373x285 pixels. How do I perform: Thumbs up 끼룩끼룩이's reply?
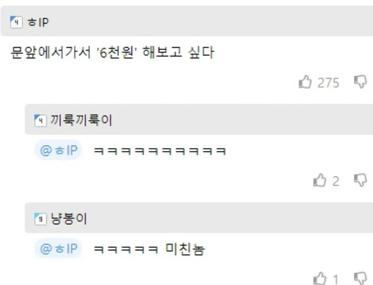[319, 180]
